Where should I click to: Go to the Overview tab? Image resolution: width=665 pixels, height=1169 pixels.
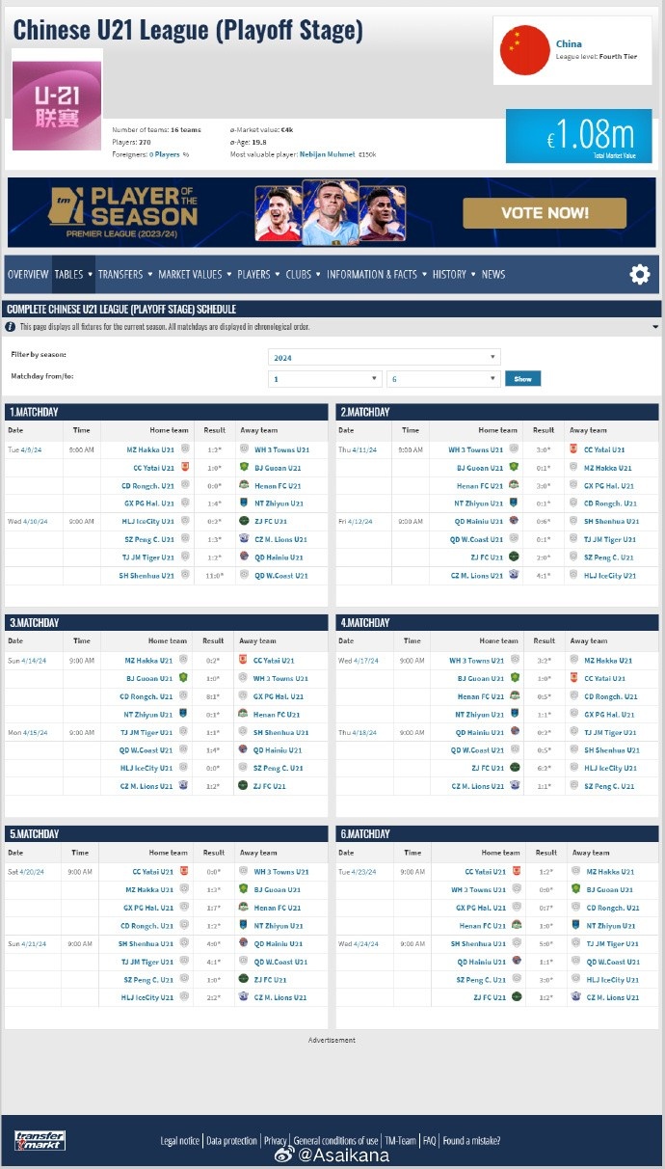[28, 274]
